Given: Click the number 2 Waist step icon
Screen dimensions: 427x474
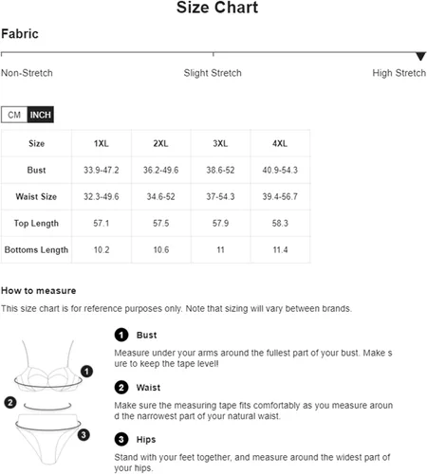Looking at the screenshot, I should (121, 388).
